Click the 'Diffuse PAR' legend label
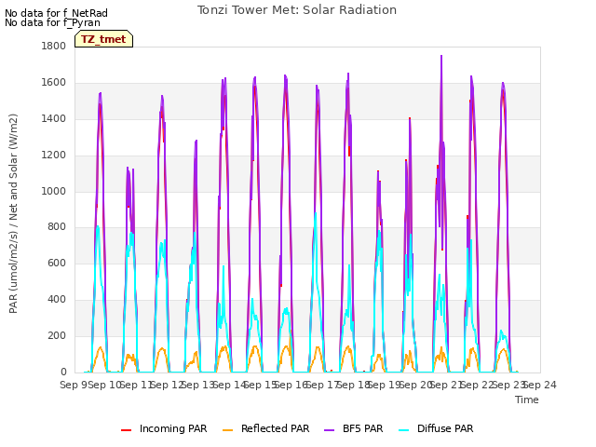Viewport: 596px width, 447px height. point(445,428)
